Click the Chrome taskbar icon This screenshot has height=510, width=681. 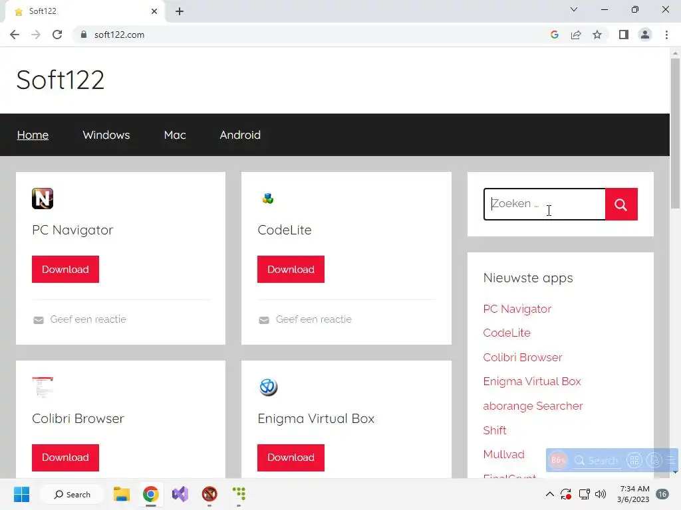(x=151, y=494)
